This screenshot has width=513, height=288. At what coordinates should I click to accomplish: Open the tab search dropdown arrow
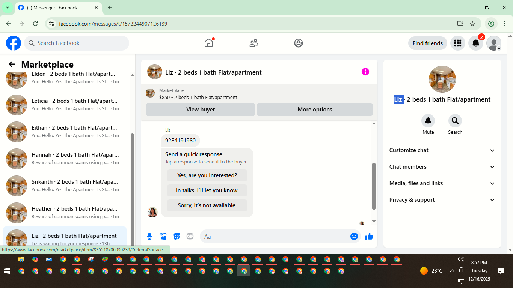pos(7,7)
